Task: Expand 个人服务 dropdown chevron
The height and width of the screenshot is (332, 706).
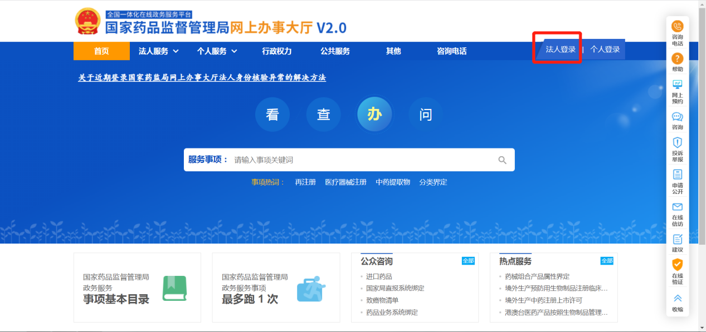Action: [234, 51]
